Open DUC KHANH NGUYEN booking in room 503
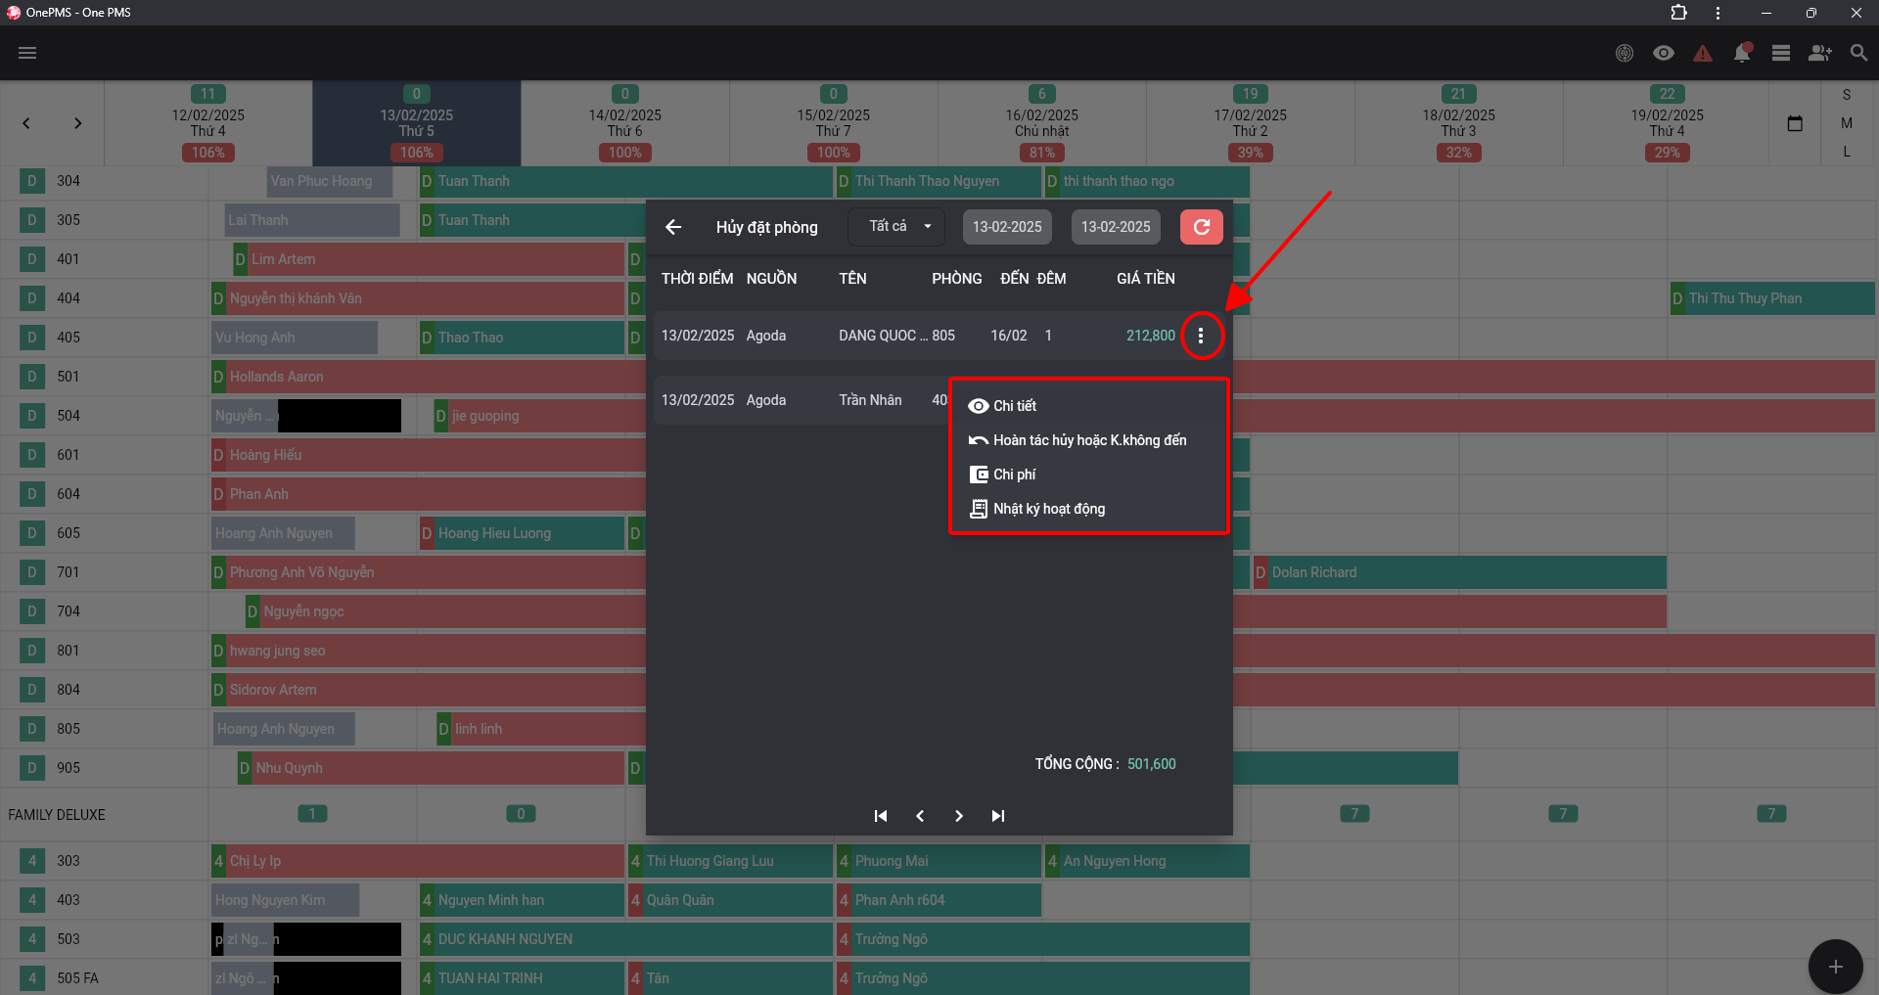This screenshot has width=1879, height=995. [626, 939]
